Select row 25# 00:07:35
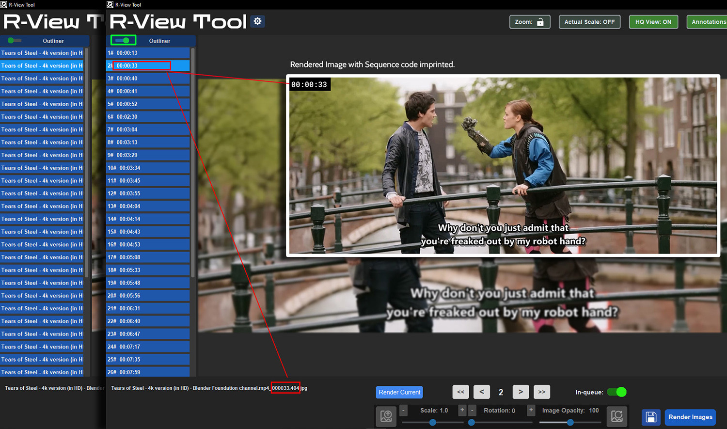Viewport: 727px width, 429px height. (148, 359)
